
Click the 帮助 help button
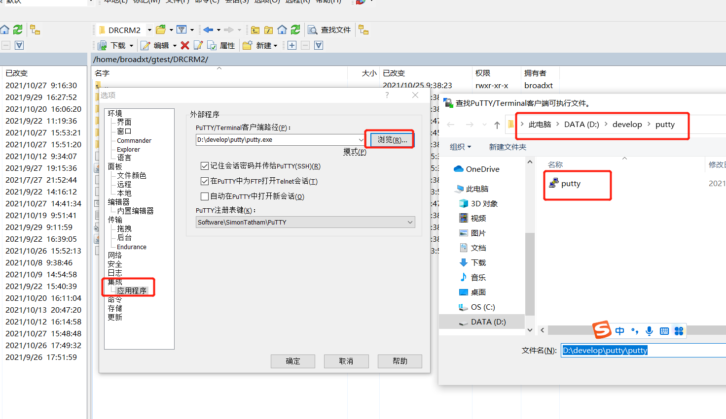(x=400, y=361)
